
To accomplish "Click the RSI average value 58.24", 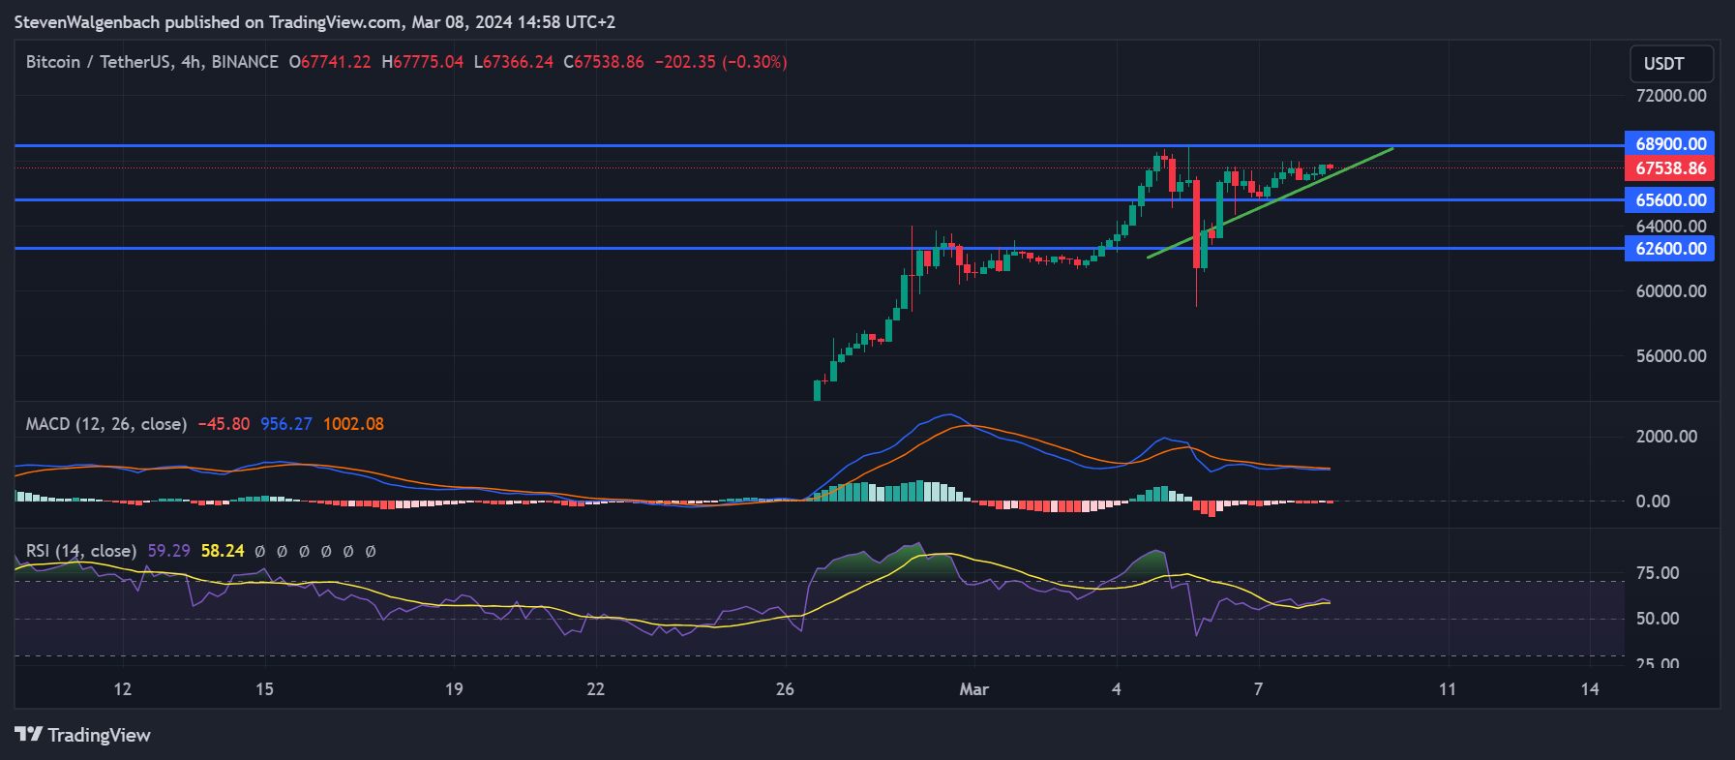I will coord(223,551).
